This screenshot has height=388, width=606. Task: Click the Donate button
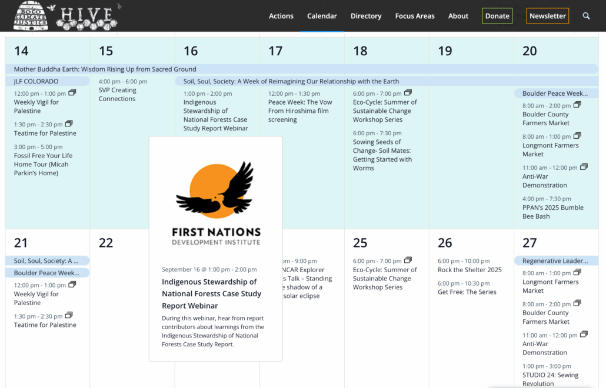pos(497,16)
